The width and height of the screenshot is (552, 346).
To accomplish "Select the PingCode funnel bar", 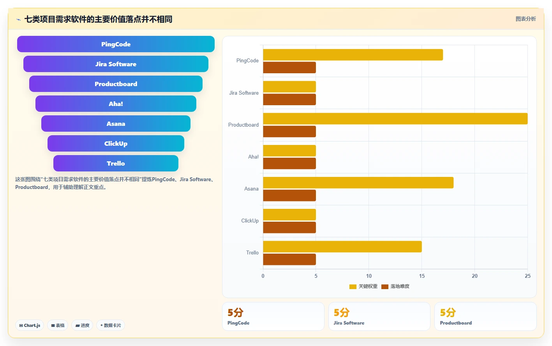I will click(x=116, y=44).
